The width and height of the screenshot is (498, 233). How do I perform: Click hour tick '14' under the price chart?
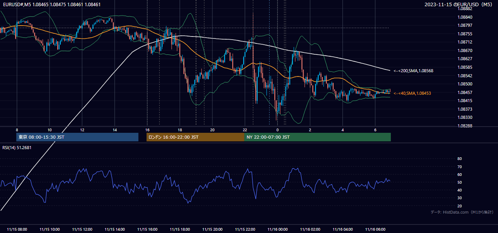point(115,130)
